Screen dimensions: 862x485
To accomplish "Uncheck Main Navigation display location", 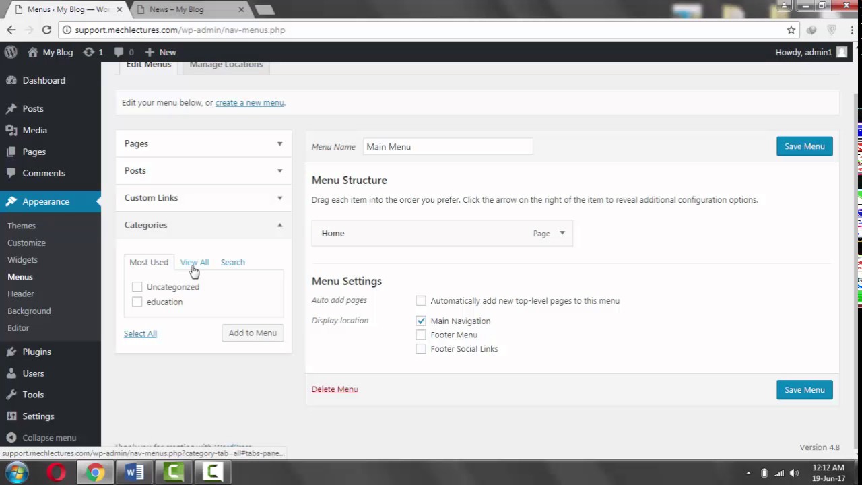I will [421, 321].
